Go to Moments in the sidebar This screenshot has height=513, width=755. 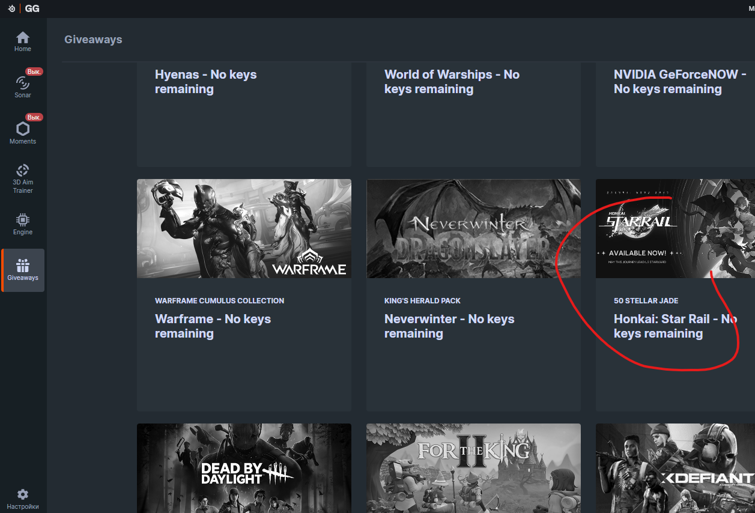(23, 132)
